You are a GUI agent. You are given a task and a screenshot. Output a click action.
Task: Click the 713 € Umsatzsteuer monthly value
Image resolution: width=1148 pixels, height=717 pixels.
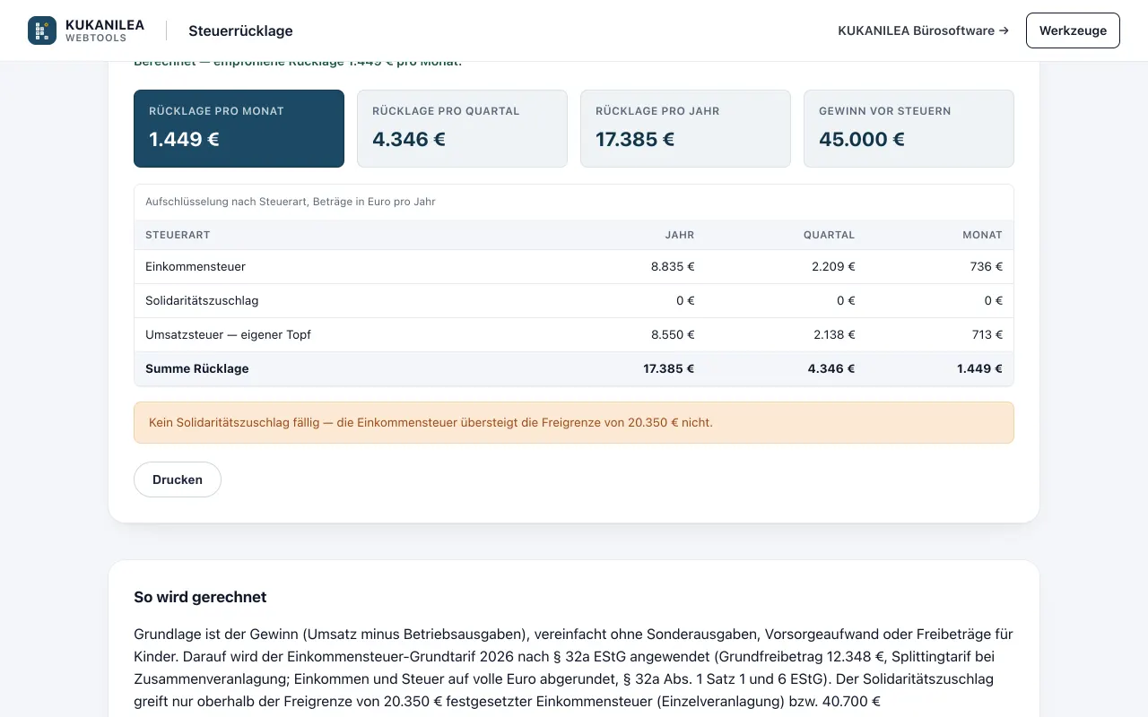(987, 334)
